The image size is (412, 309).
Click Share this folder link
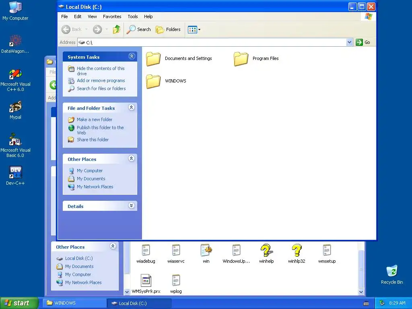coord(93,140)
